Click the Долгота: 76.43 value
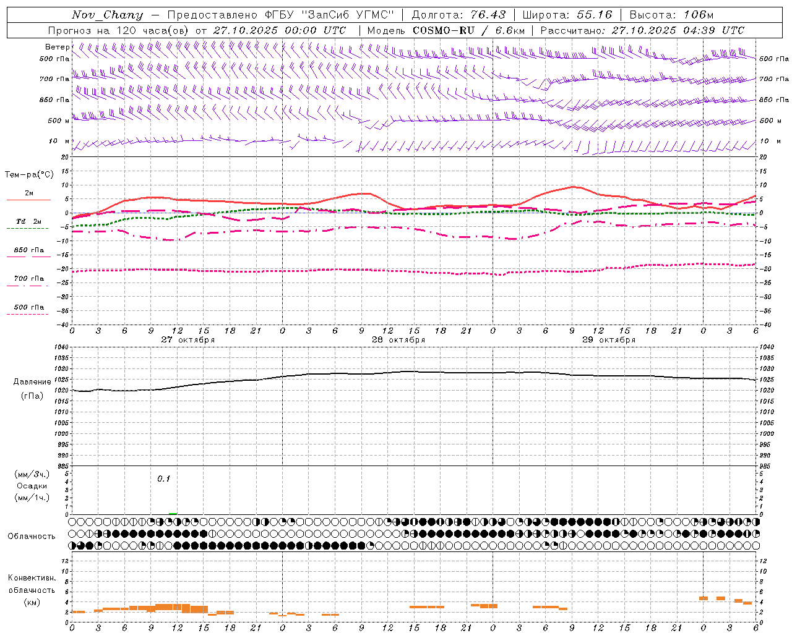 coord(458,15)
